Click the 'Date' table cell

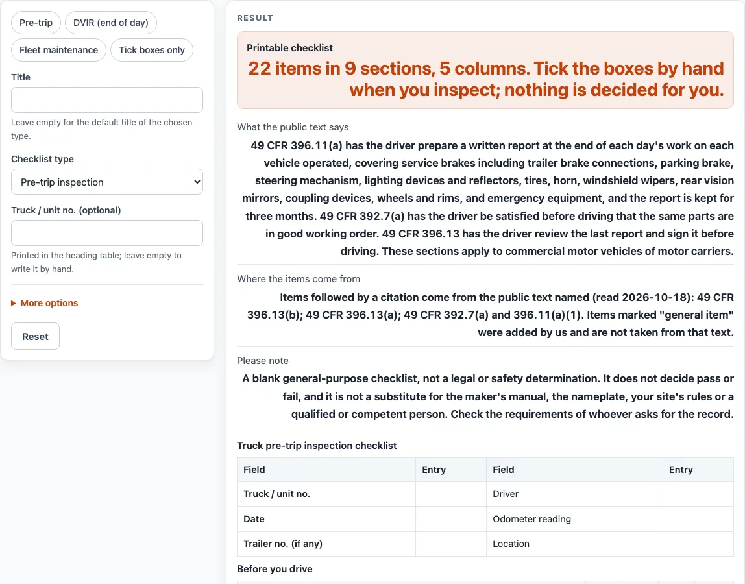326,519
